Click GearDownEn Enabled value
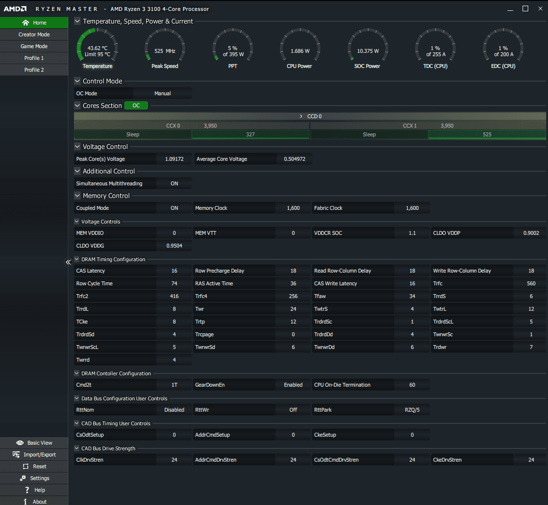Image resolution: width=548 pixels, height=505 pixels. (x=293, y=385)
